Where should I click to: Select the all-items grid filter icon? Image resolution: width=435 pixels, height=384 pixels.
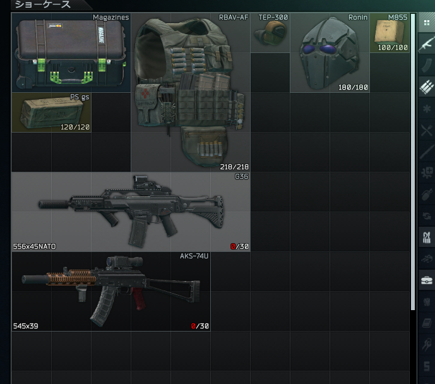point(427,23)
